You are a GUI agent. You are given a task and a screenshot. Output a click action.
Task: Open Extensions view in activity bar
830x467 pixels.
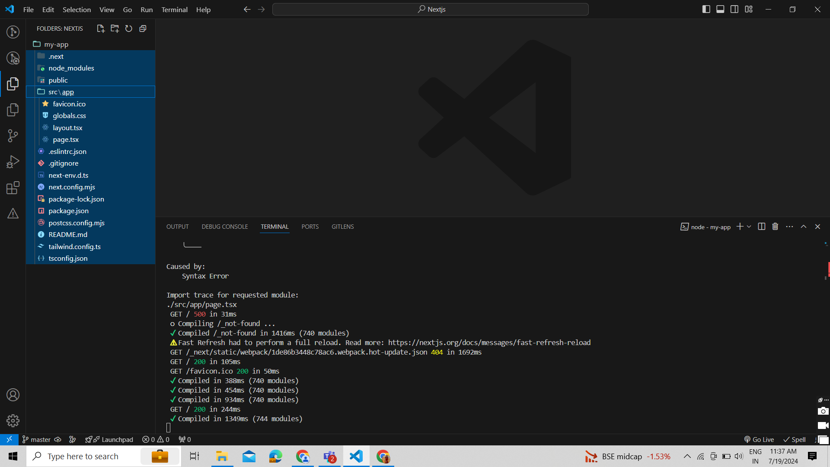tap(13, 188)
